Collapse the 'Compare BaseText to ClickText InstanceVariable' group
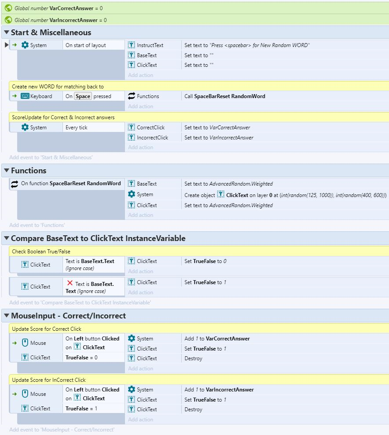Image resolution: width=389 pixels, height=435 pixels. point(7,238)
